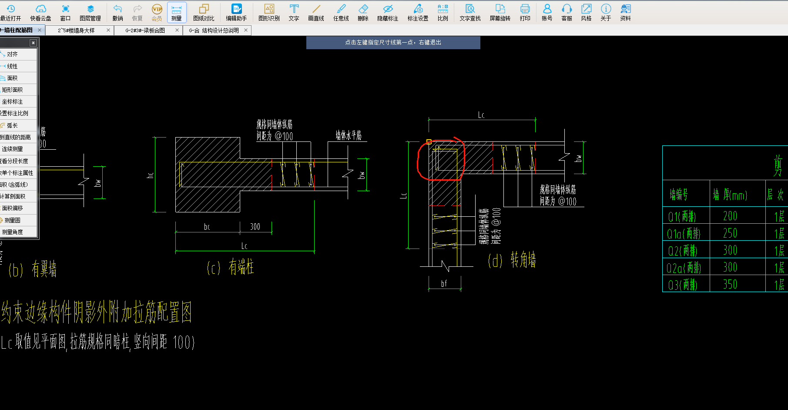Choose 坐标标注 coordinate annotation
This screenshot has height=410, width=788.
click(x=18, y=101)
